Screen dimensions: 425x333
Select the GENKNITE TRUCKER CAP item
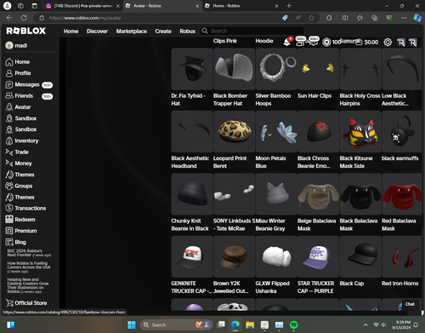point(192,256)
